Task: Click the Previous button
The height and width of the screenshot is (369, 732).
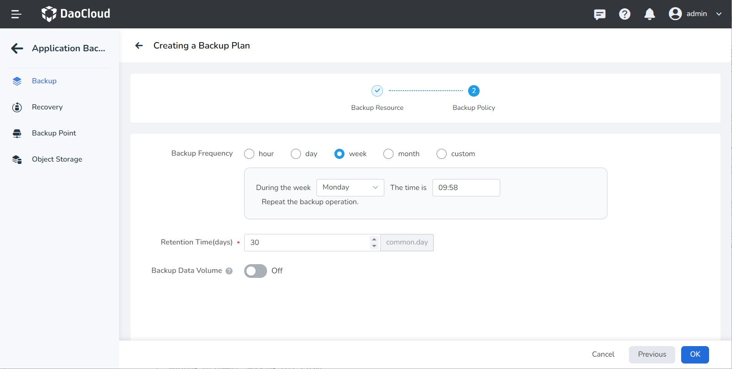Action: point(651,354)
